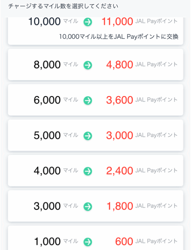The image size is (191, 250).
Task: Tap green arrow in 10,000 miles row
Action: click(88, 22)
